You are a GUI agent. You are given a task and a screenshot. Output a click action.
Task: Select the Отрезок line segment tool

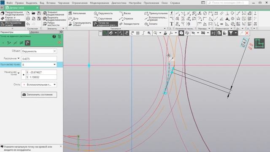126,19
